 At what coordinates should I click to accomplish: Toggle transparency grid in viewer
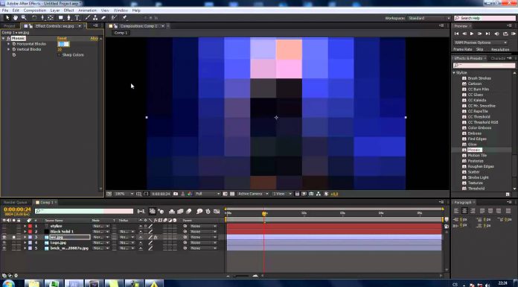232,194
